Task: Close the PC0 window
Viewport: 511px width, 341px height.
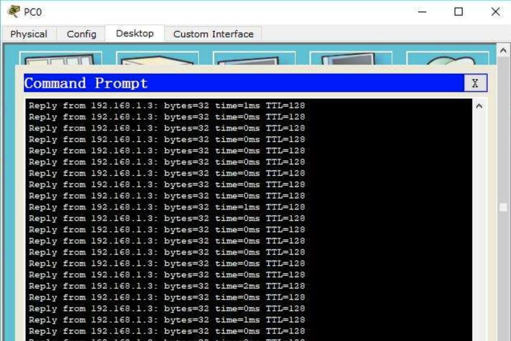Action: [x=495, y=11]
